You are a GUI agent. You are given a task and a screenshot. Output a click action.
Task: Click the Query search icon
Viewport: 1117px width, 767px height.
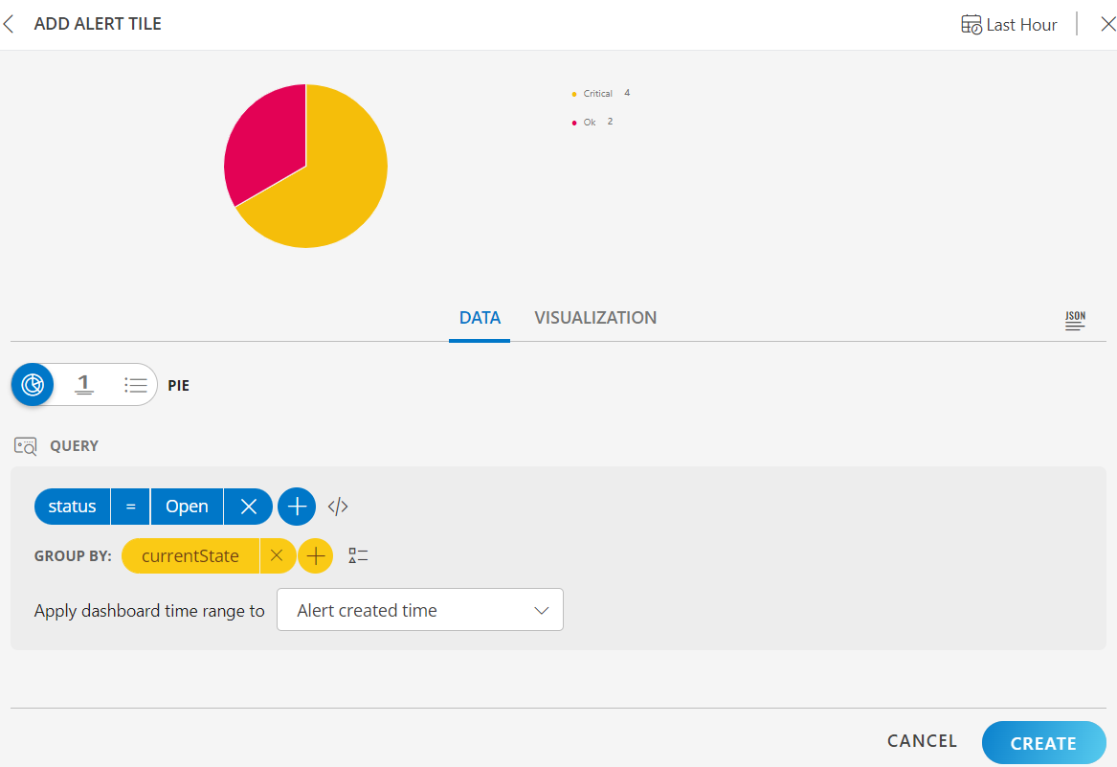coord(25,446)
